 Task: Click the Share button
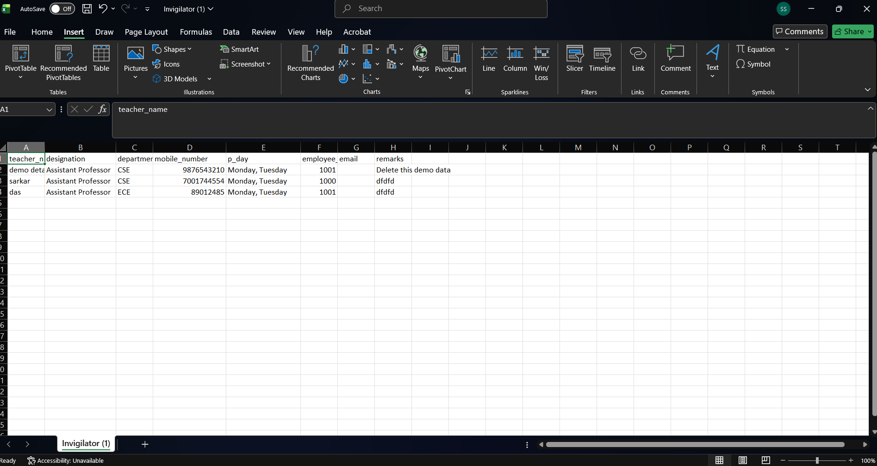[852, 31]
